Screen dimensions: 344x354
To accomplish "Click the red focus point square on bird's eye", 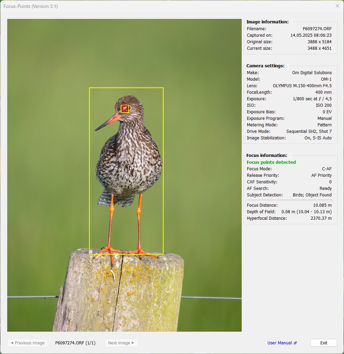I will point(125,109).
